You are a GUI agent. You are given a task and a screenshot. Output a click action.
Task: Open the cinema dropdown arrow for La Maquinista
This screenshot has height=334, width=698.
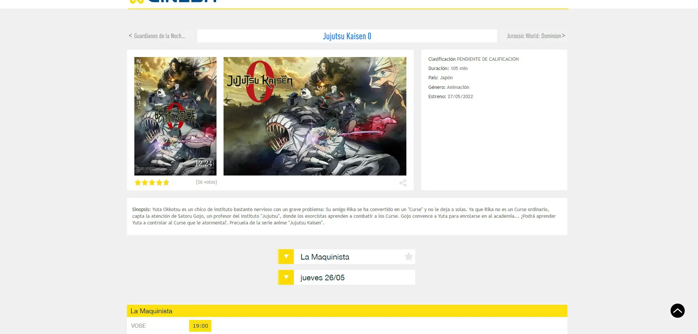point(286,257)
